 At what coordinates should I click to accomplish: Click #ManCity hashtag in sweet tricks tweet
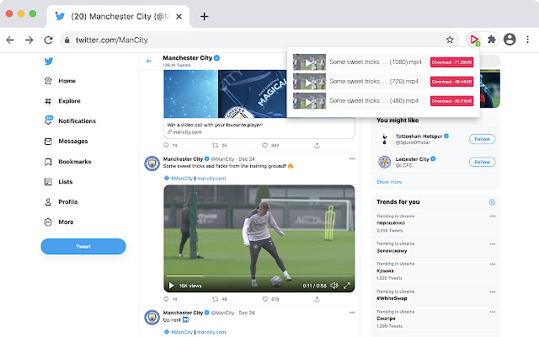[182, 178]
